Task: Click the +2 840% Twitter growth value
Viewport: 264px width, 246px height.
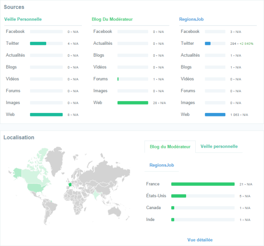Action: (246, 43)
